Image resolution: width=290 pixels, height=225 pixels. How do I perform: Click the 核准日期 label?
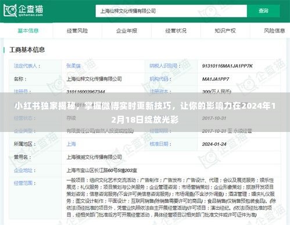[160, 144]
